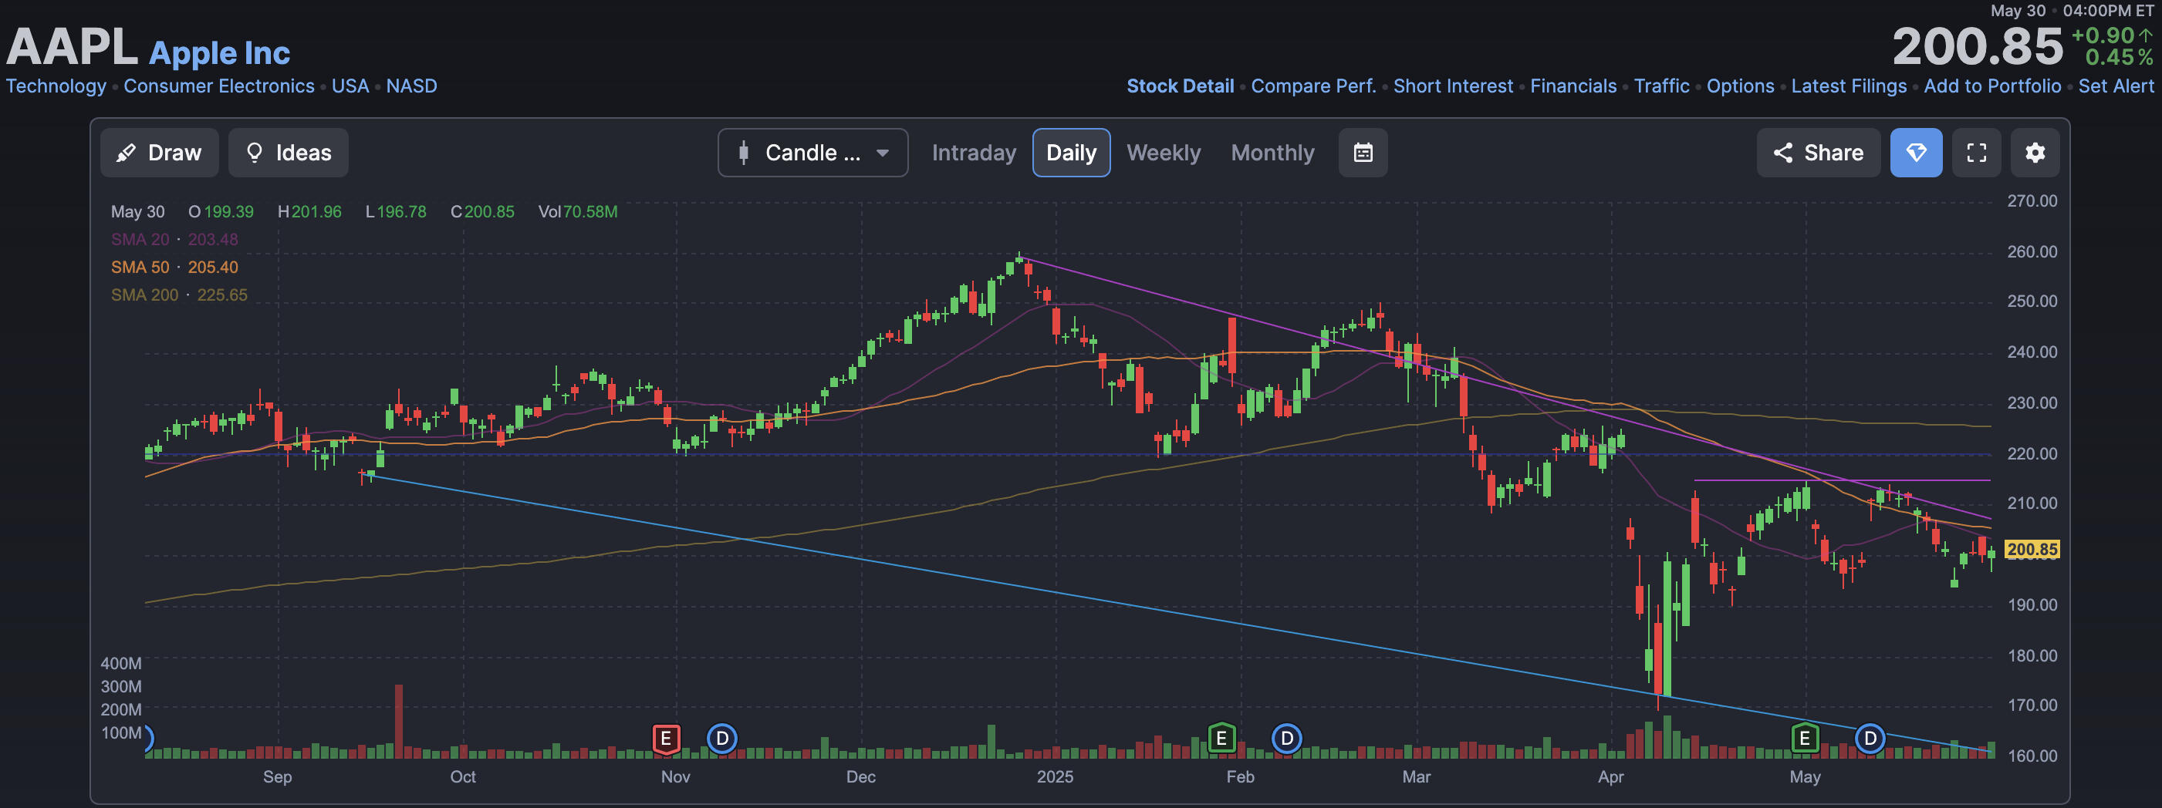Screen dimensions: 2162x808
Task: Click the May 30 date readout
Action: pos(137,211)
